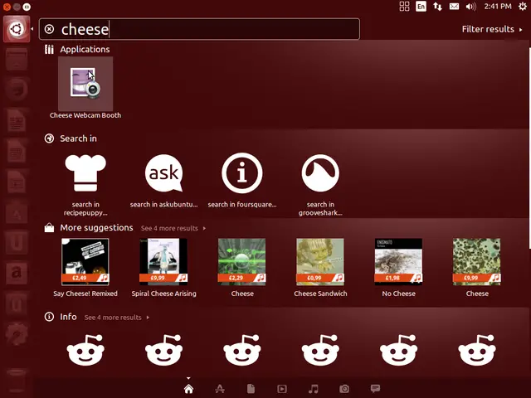Open the network connections indicator
The width and height of the screenshot is (531, 398).
(437, 7)
